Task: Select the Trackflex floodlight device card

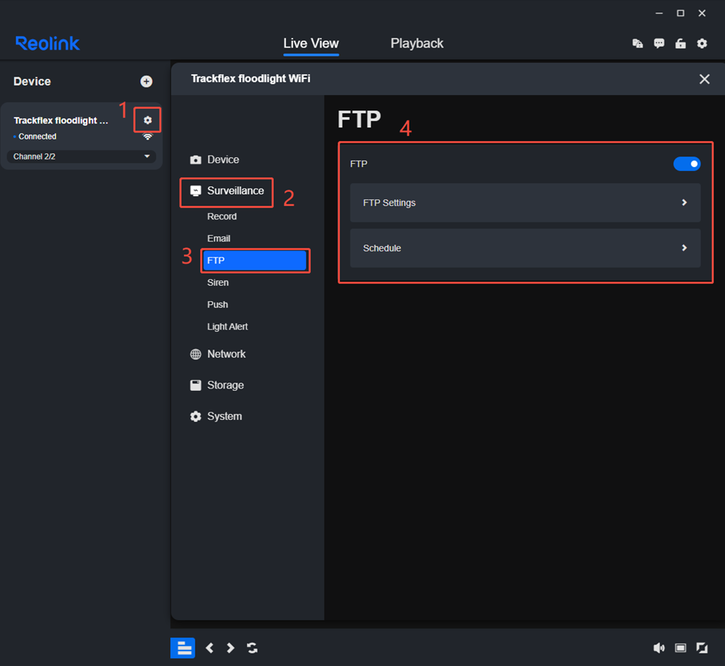Action: [81, 136]
